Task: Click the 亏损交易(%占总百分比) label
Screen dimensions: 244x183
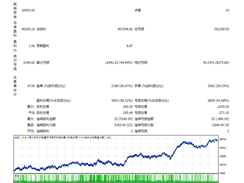Action: coord(152,101)
